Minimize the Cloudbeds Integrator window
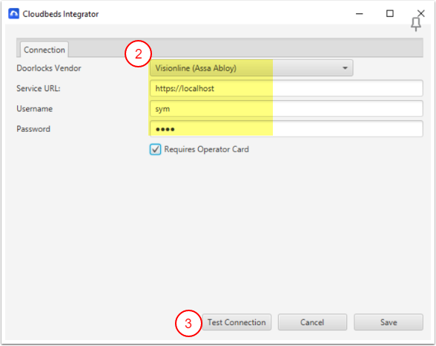The width and height of the screenshot is (436, 346). point(359,13)
